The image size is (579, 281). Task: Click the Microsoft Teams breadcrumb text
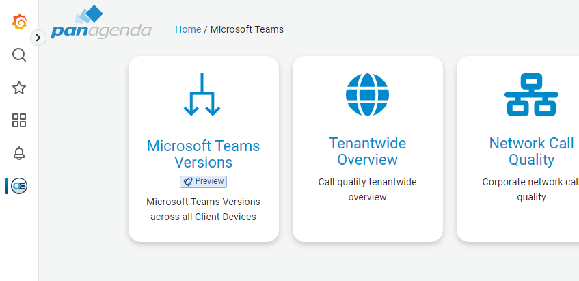[247, 29]
